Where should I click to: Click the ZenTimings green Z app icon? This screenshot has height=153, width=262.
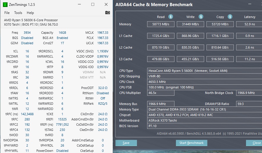coord(5,5)
